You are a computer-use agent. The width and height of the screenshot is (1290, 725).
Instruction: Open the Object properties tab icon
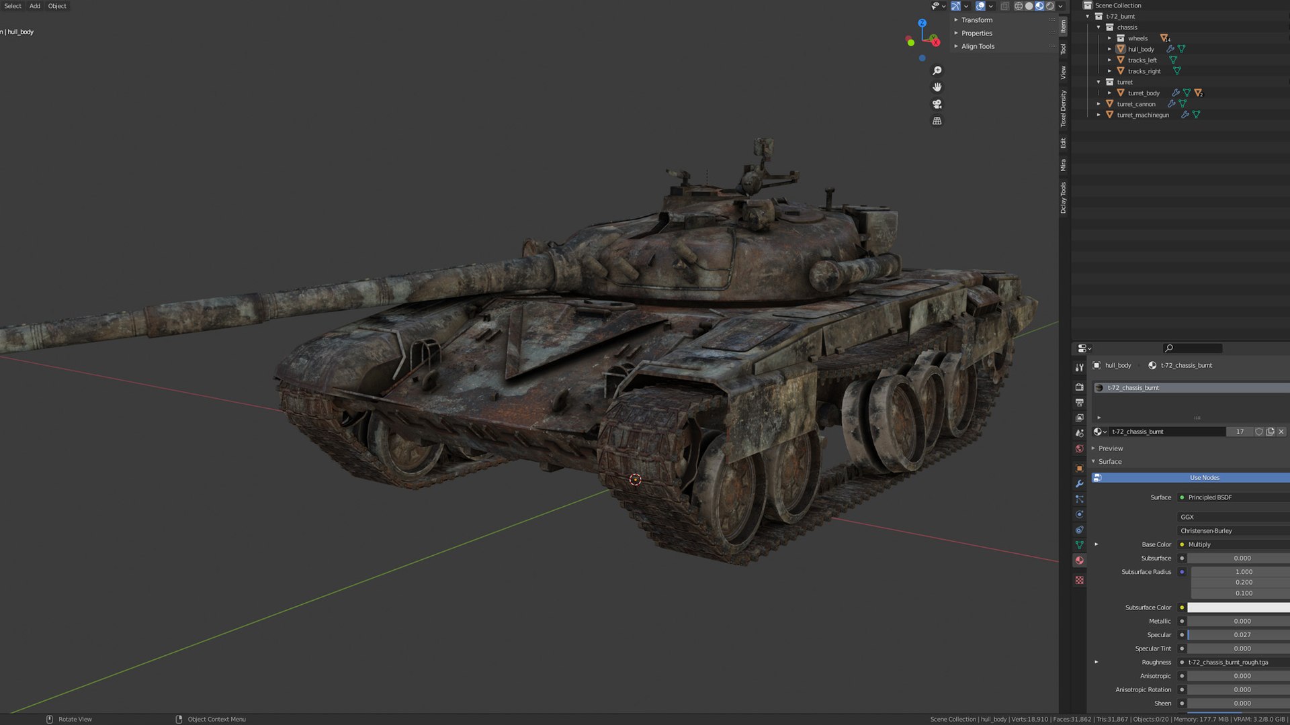1080,468
